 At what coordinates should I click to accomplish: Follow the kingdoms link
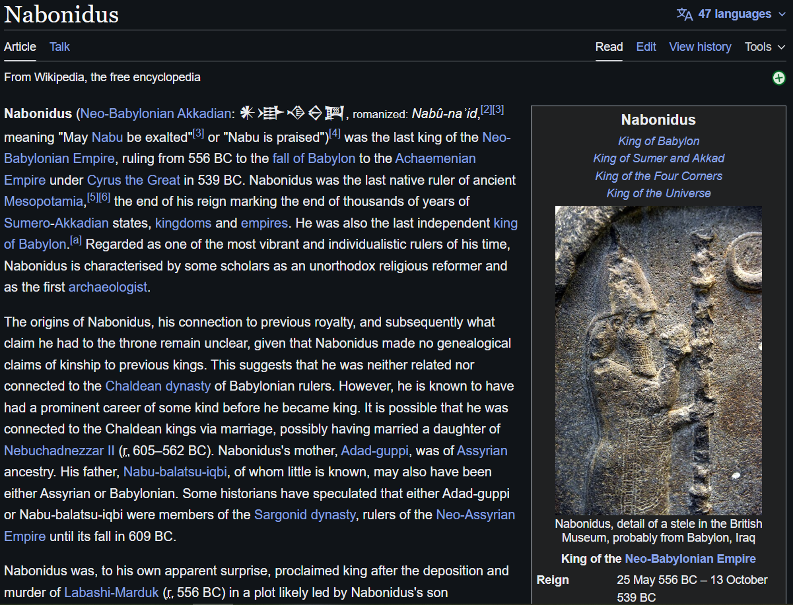coord(184,223)
